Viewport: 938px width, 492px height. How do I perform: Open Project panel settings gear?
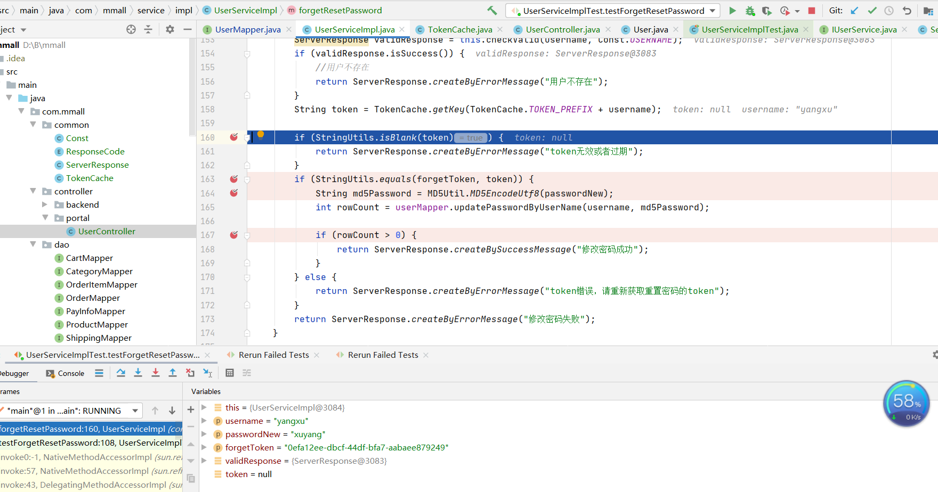pos(170,29)
